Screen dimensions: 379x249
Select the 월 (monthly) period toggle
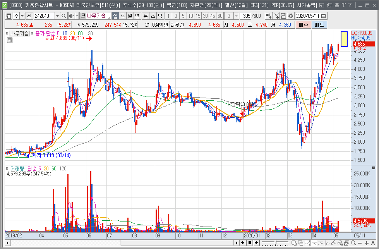point(130,16)
